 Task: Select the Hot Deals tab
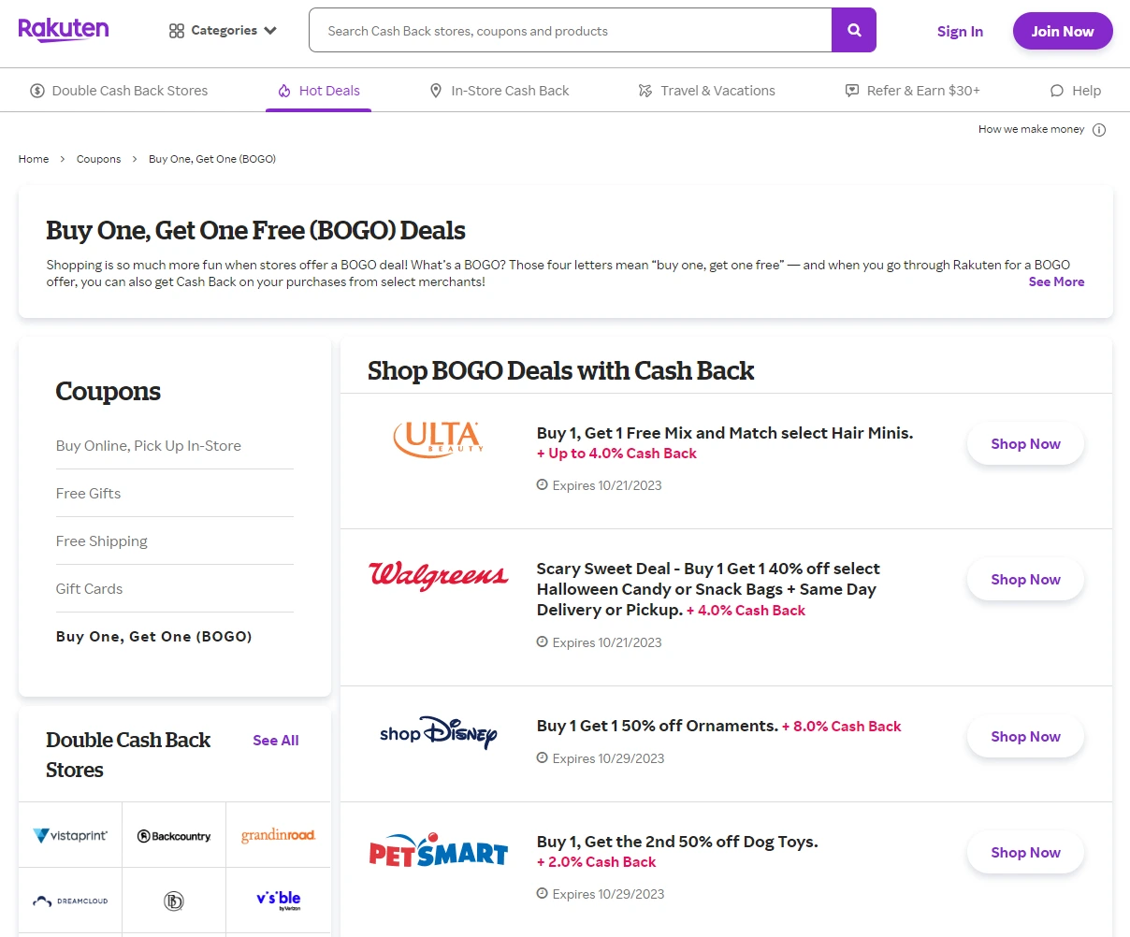[319, 91]
